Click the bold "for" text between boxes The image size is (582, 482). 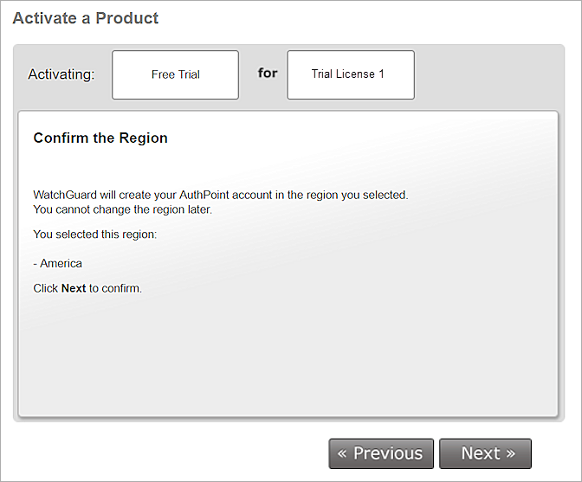(268, 73)
